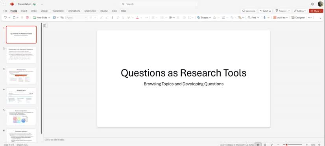Click the Search box at top
This screenshot has height=146, width=325.
159,4
